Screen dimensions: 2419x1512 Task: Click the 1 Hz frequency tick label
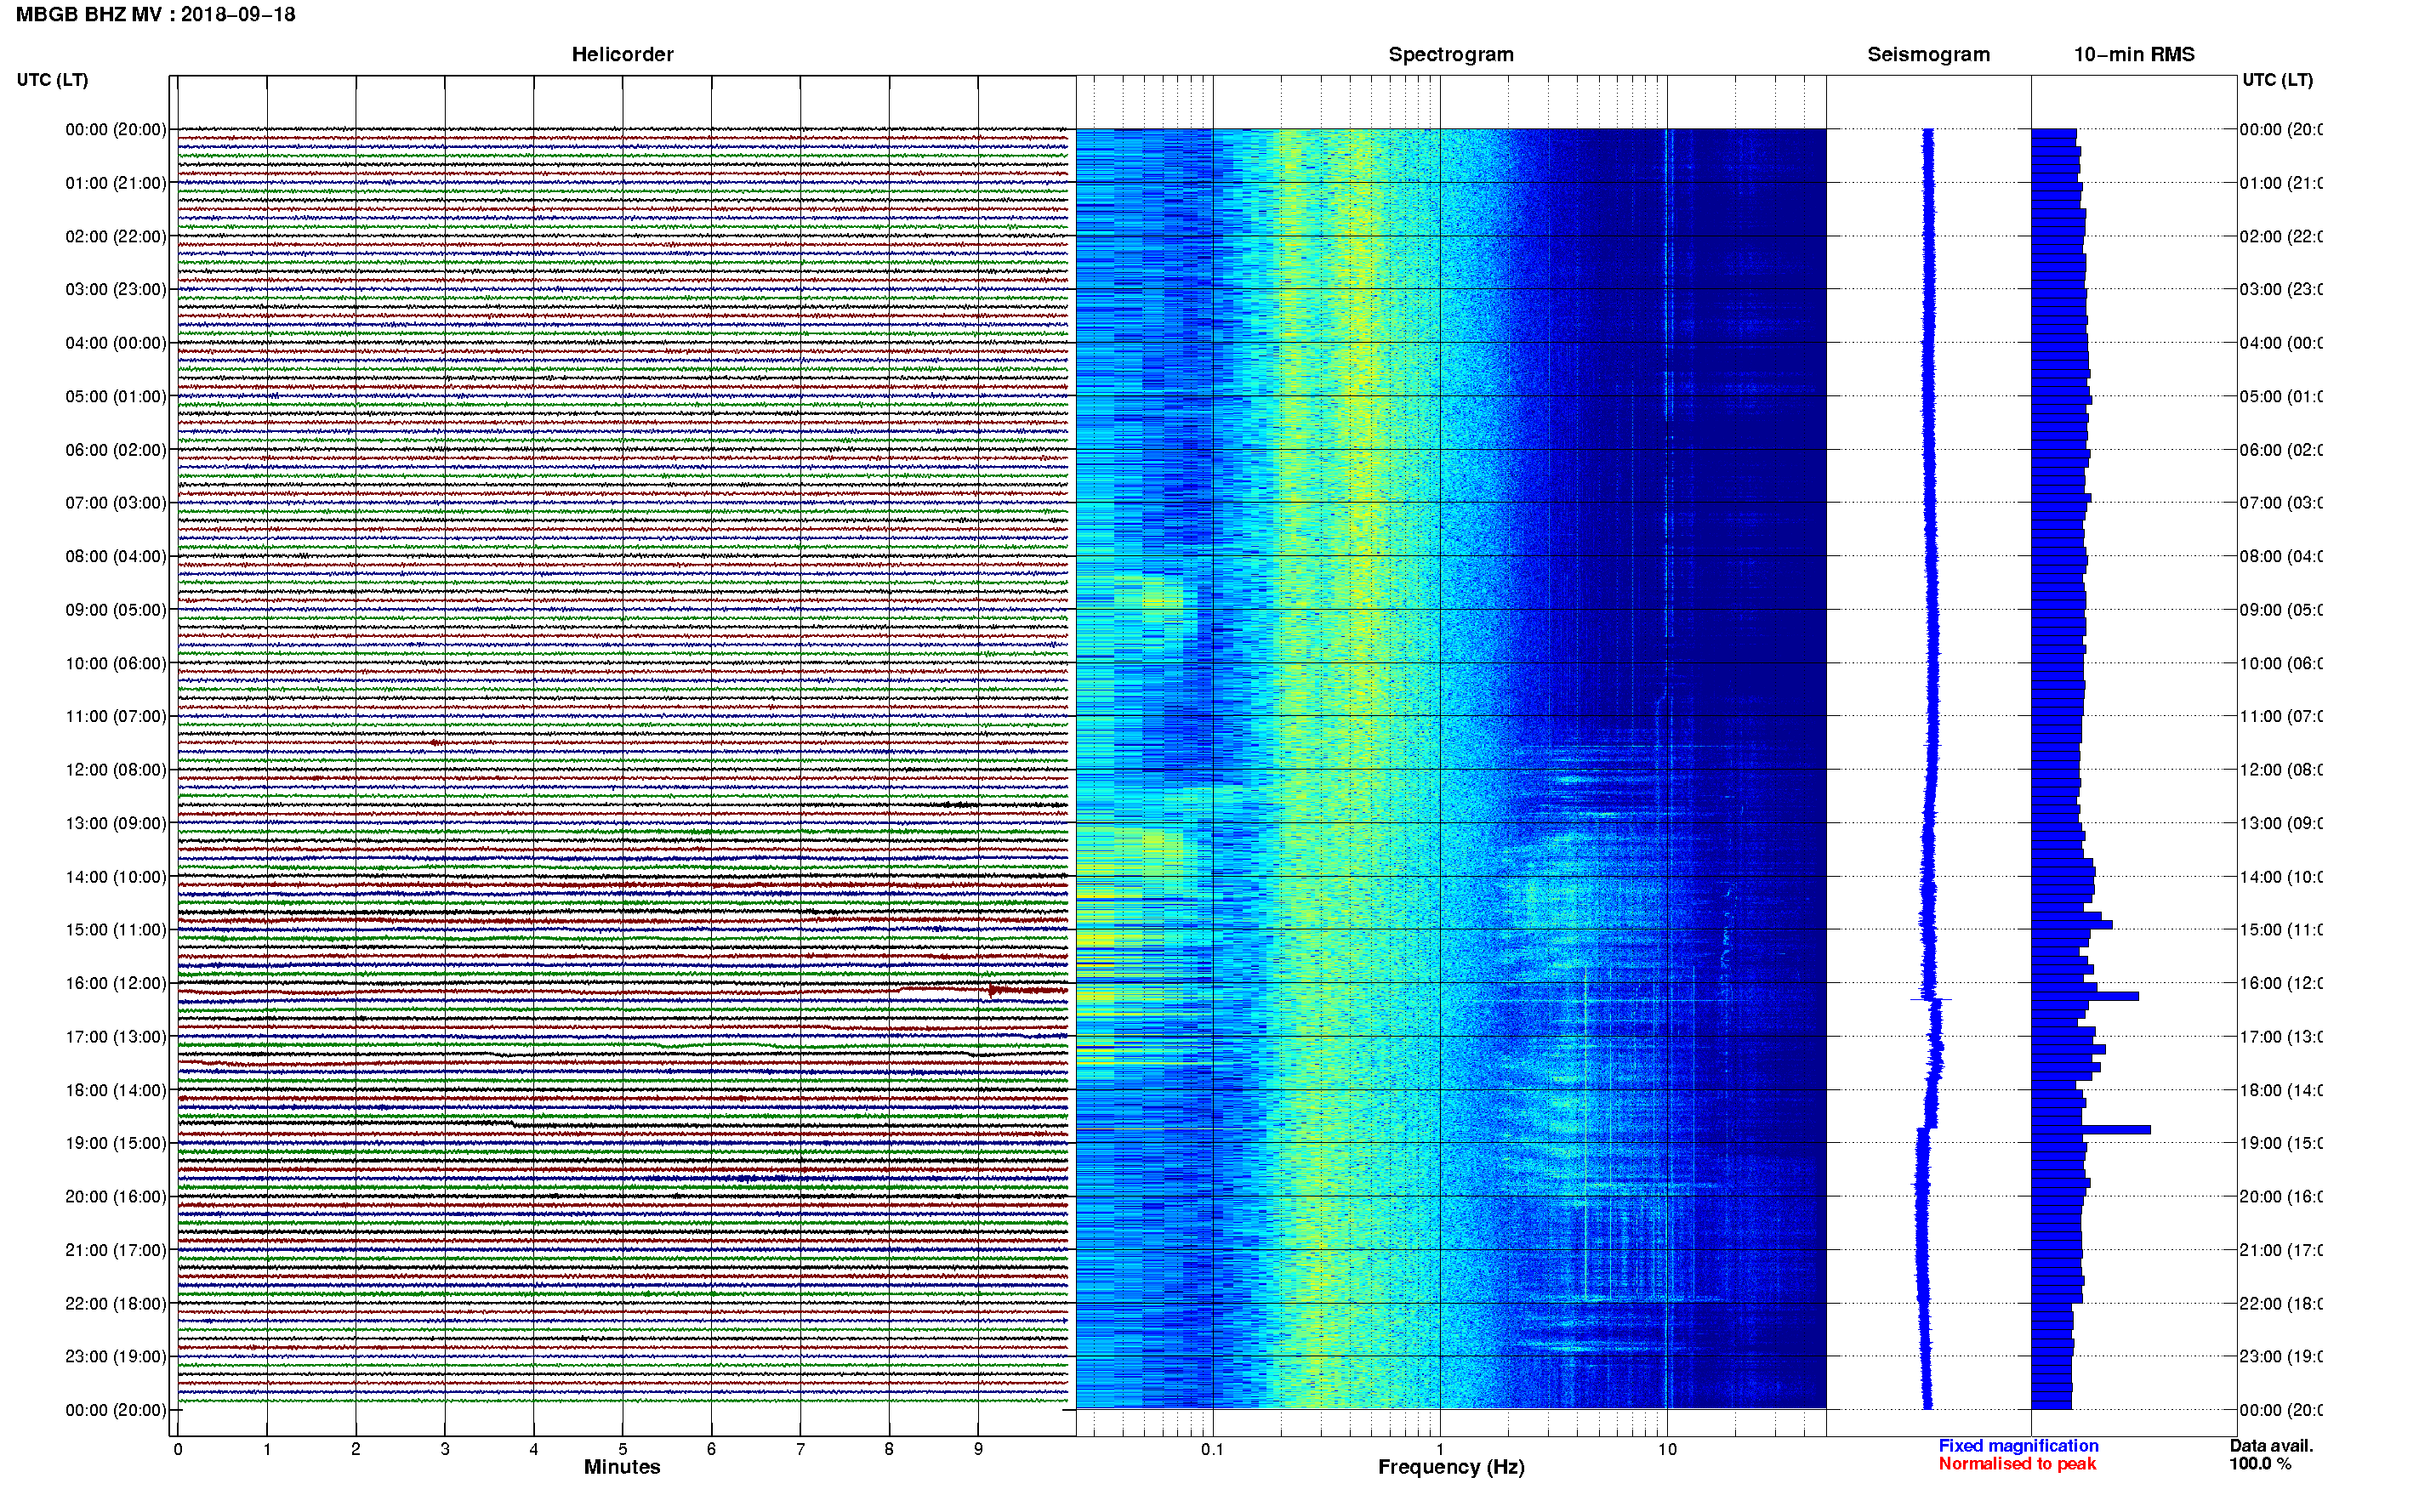click(x=1440, y=1449)
